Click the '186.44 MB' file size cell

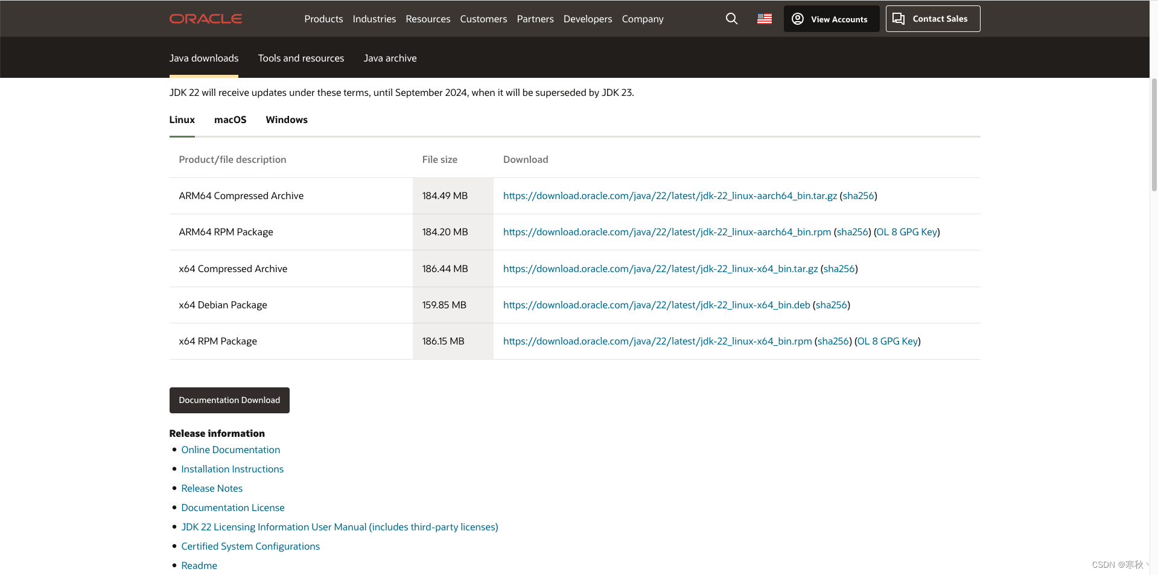pyautogui.click(x=453, y=268)
